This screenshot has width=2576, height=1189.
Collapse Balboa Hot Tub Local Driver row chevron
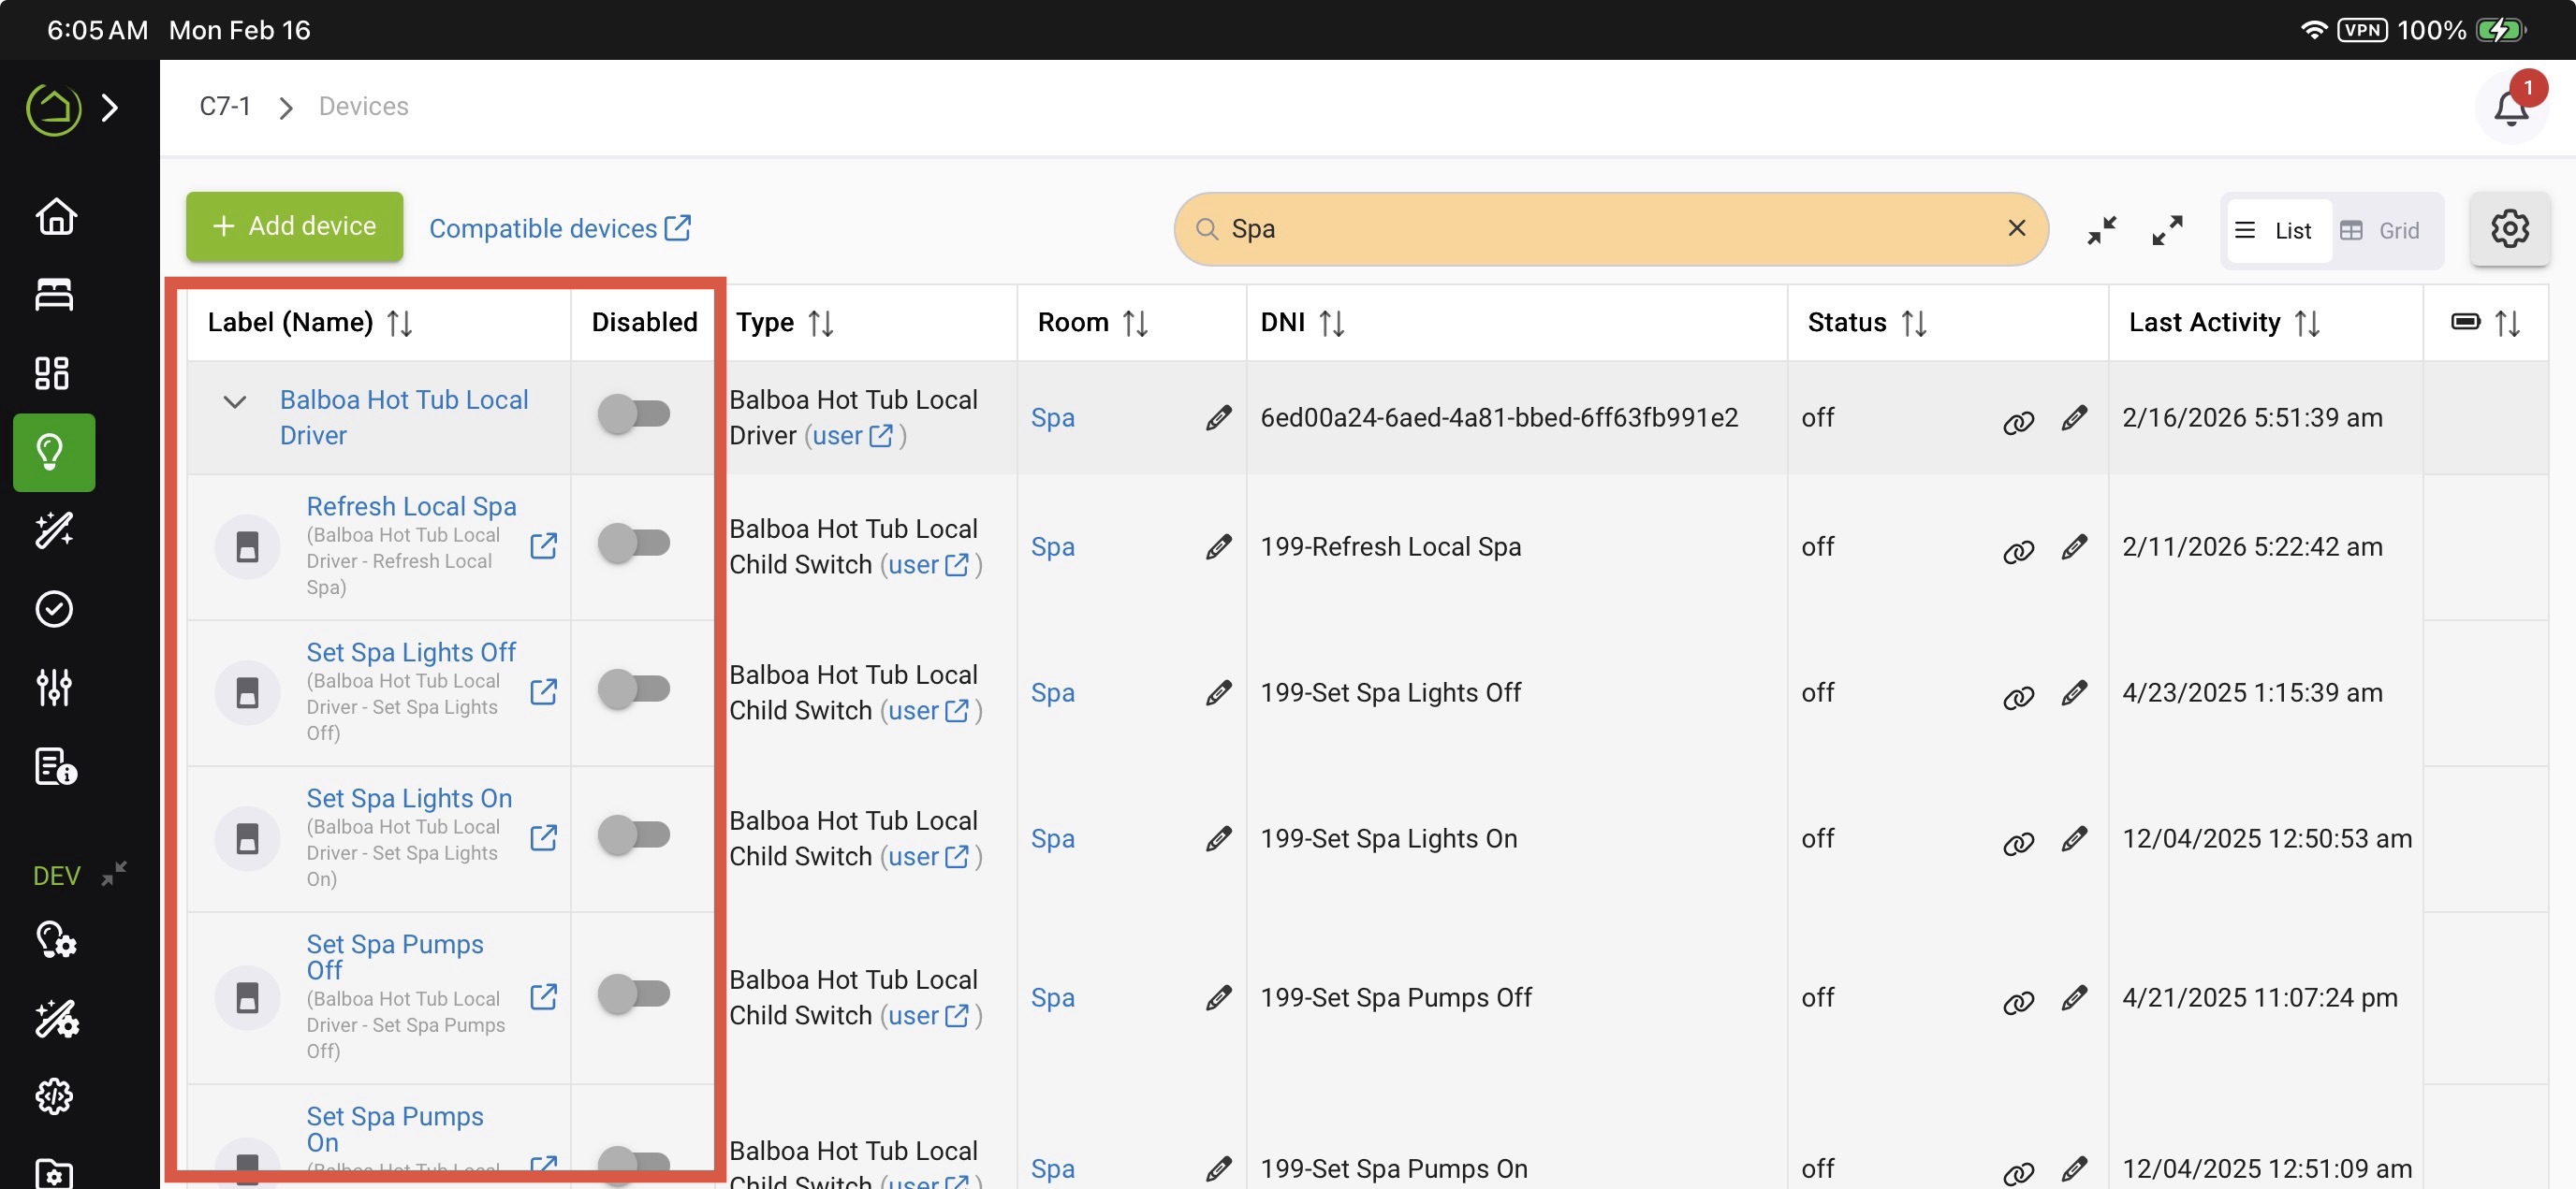coord(234,401)
